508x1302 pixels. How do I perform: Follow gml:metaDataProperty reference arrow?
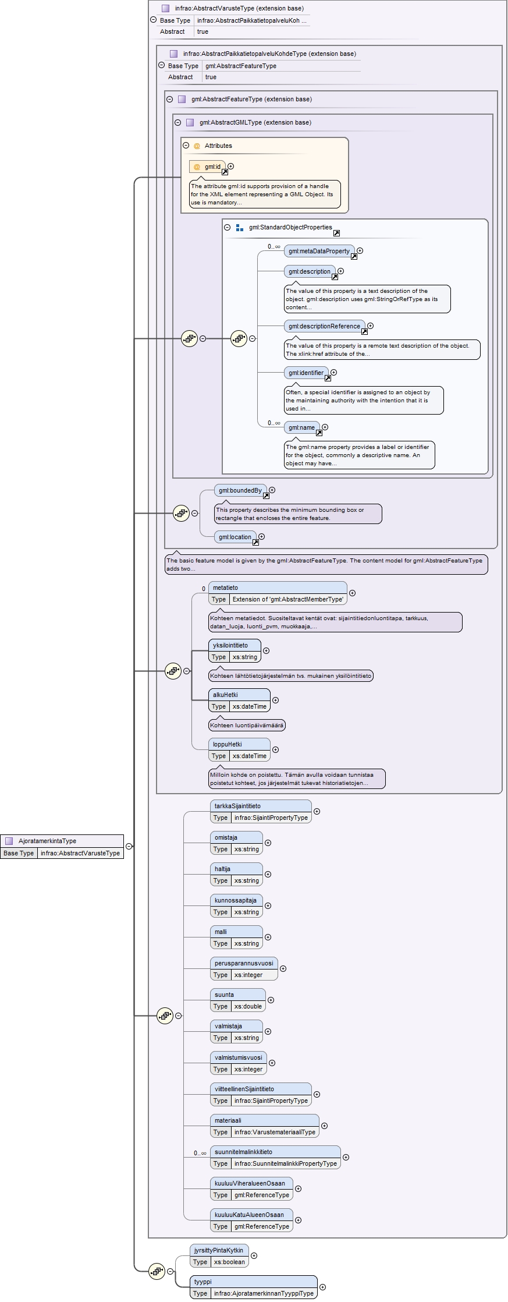tap(354, 256)
